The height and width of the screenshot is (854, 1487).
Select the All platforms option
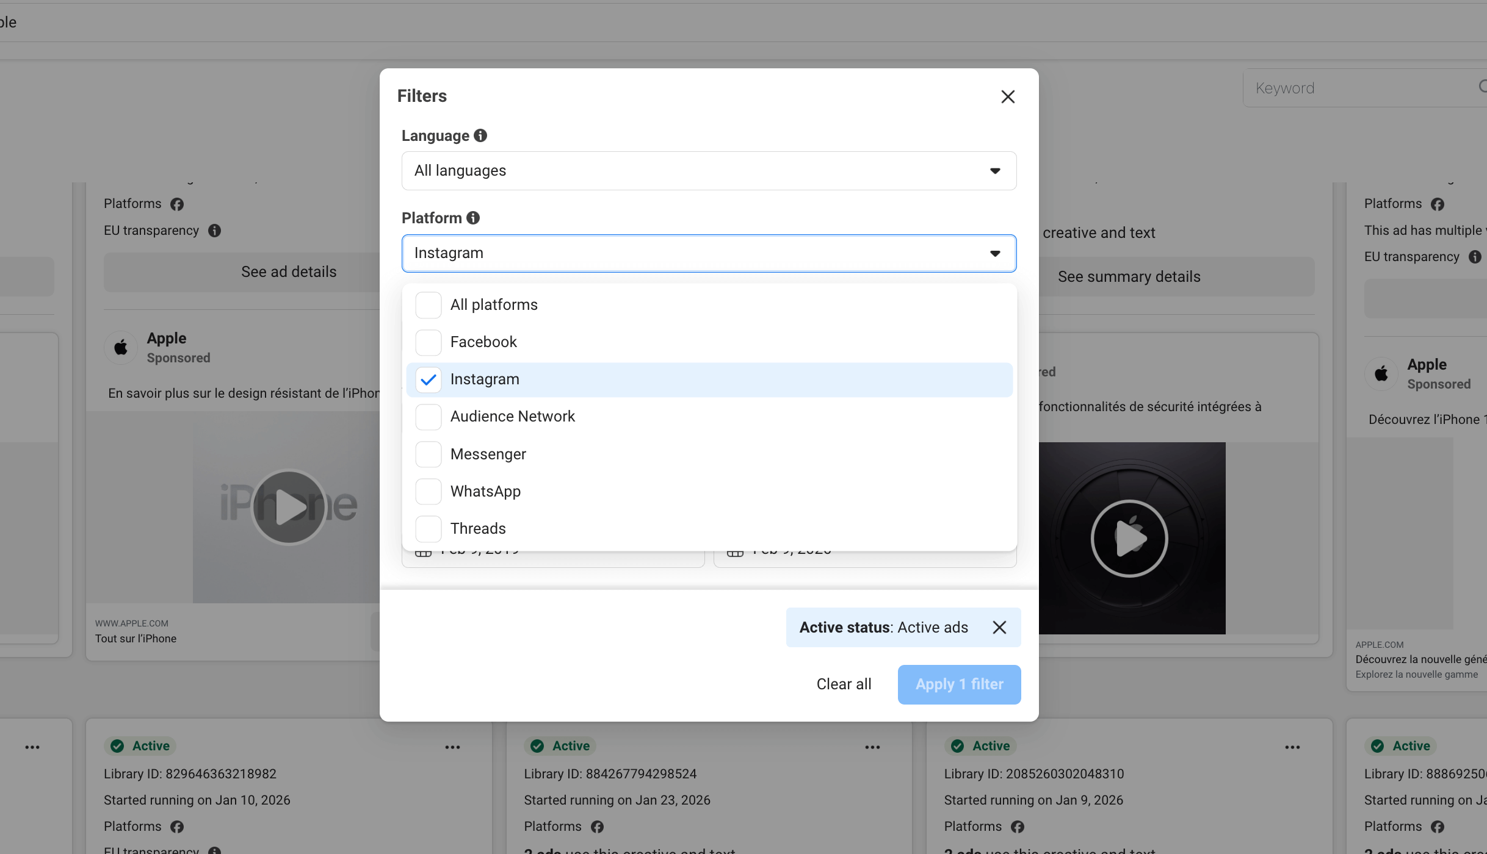pos(494,304)
